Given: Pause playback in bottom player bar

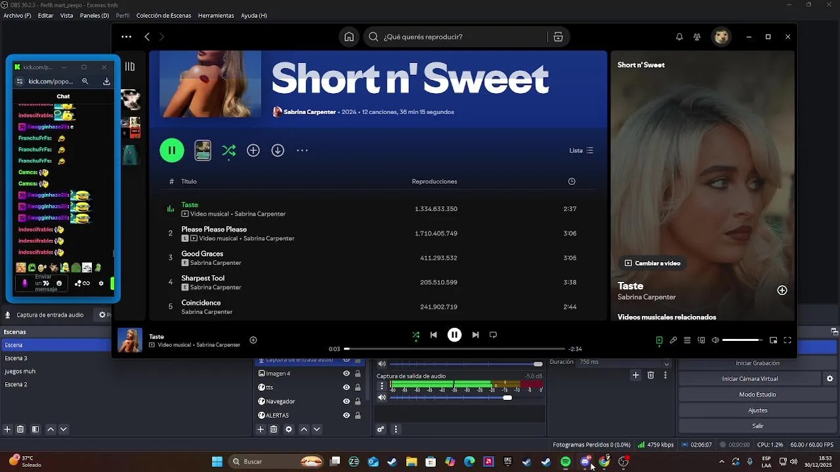Looking at the screenshot, I should pos(454,335).
